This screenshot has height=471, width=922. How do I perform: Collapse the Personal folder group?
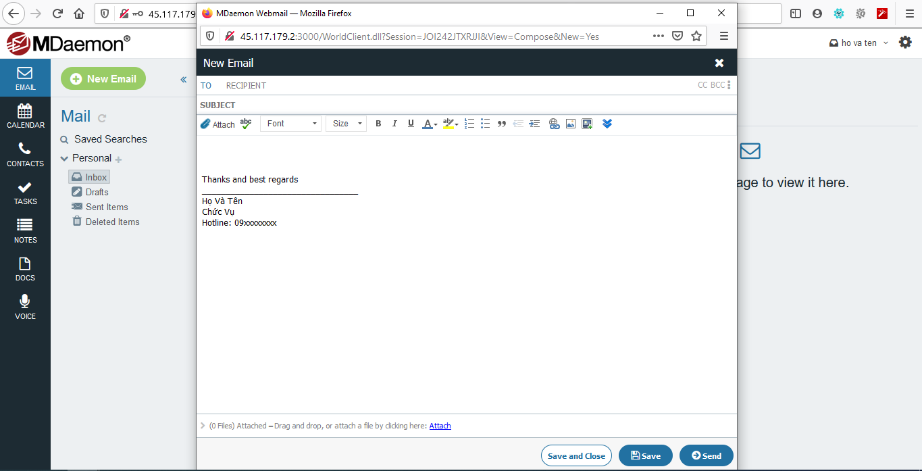pos(64,159)
